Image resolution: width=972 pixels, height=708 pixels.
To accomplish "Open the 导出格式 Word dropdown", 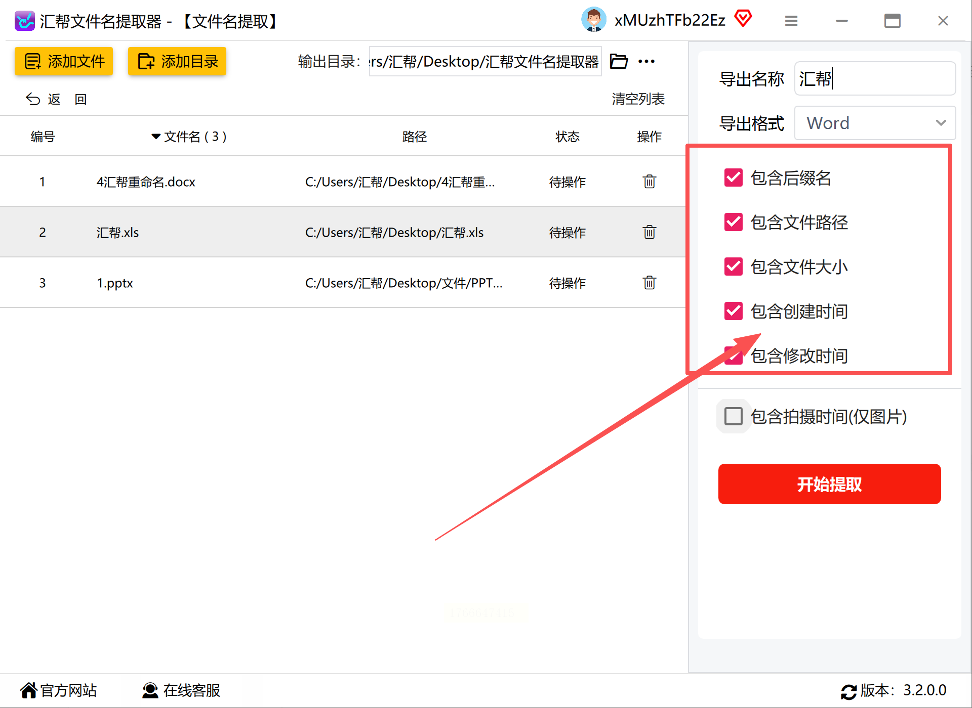I will pos(875,123).
